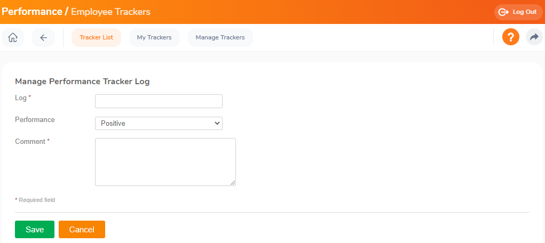Open the Manage Trackers tab
Screen dimensions: 545x243
tap(220, 37)
